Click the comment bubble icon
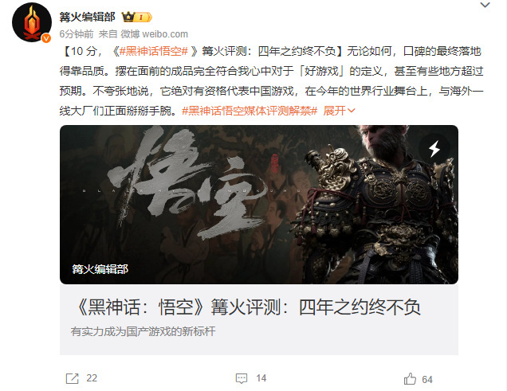Screen dimensions: 507x391 (242, 378)
